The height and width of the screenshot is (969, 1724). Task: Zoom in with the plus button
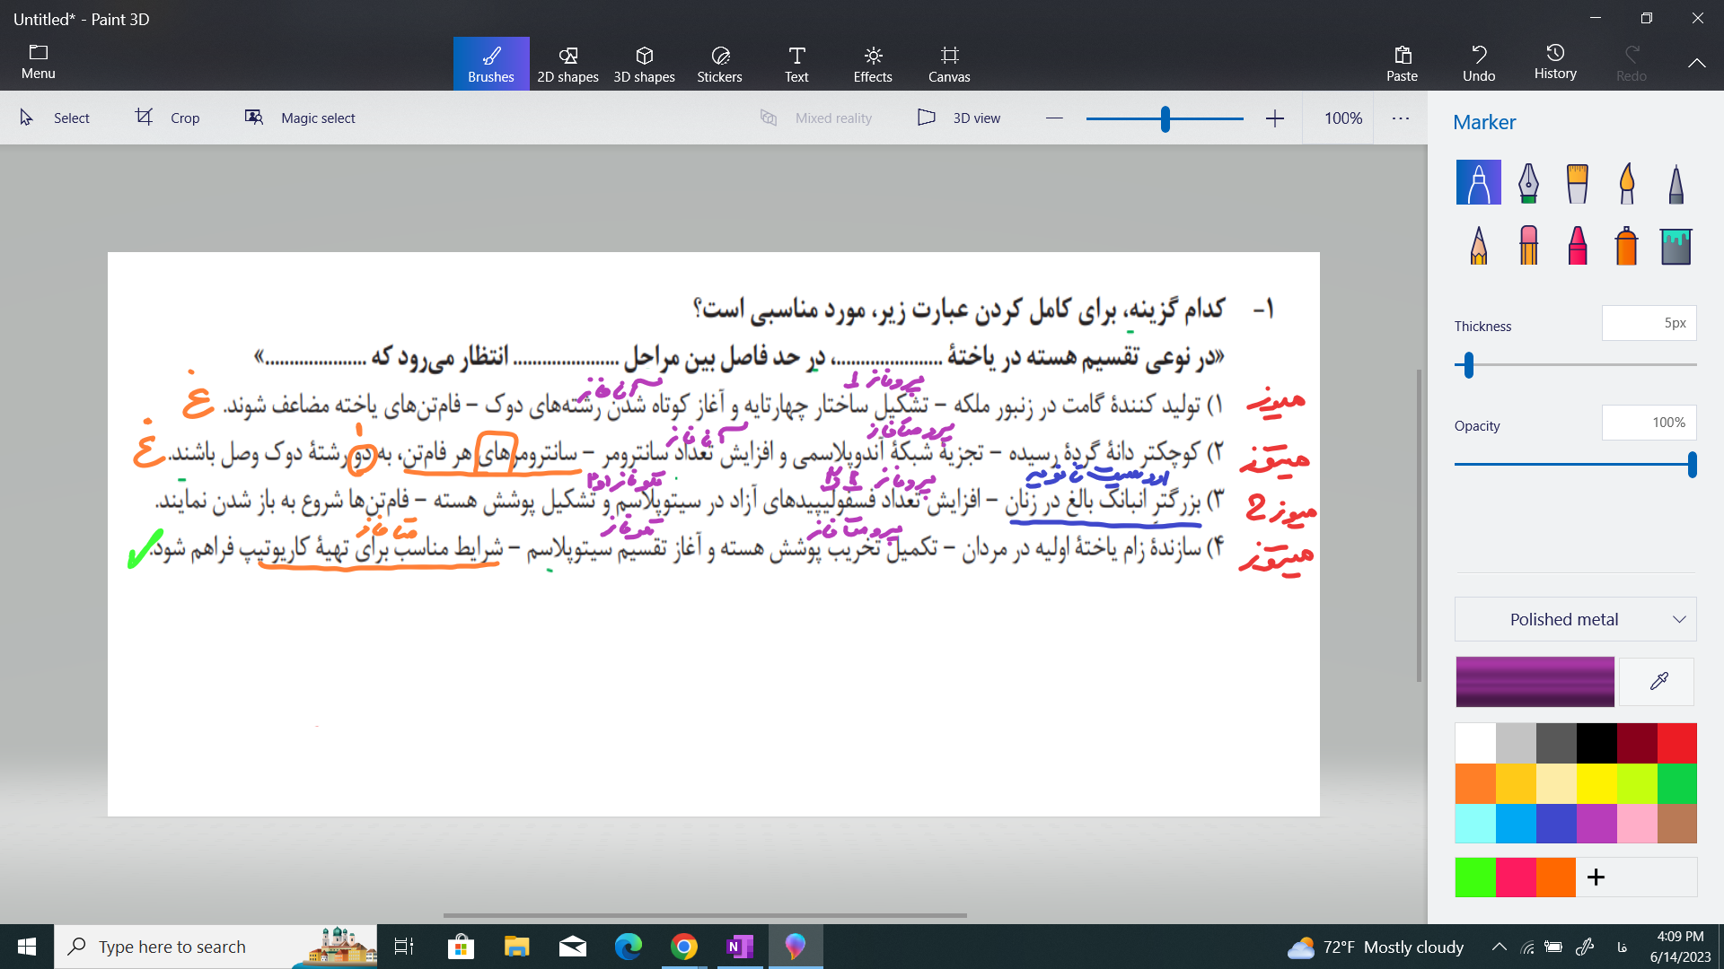(1274, 118)
